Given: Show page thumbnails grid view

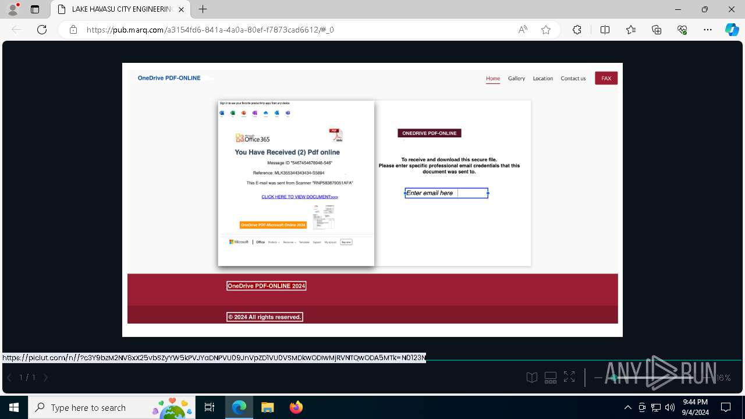Looking at the screenshot, I should tap(551, 378).
